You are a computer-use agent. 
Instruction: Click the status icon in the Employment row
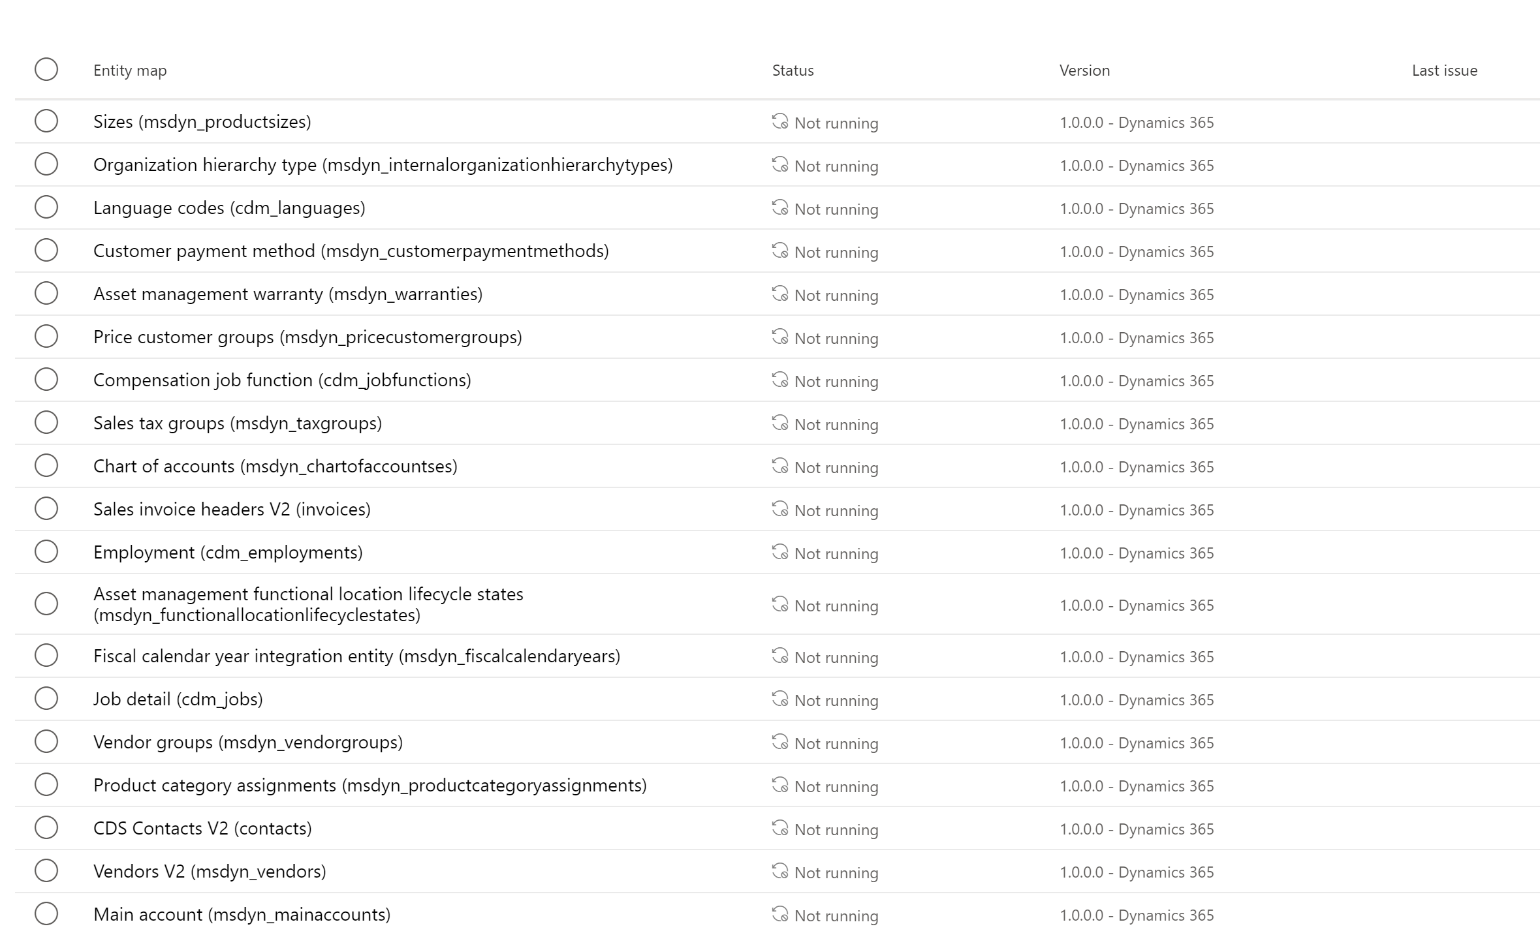(780, 552)
